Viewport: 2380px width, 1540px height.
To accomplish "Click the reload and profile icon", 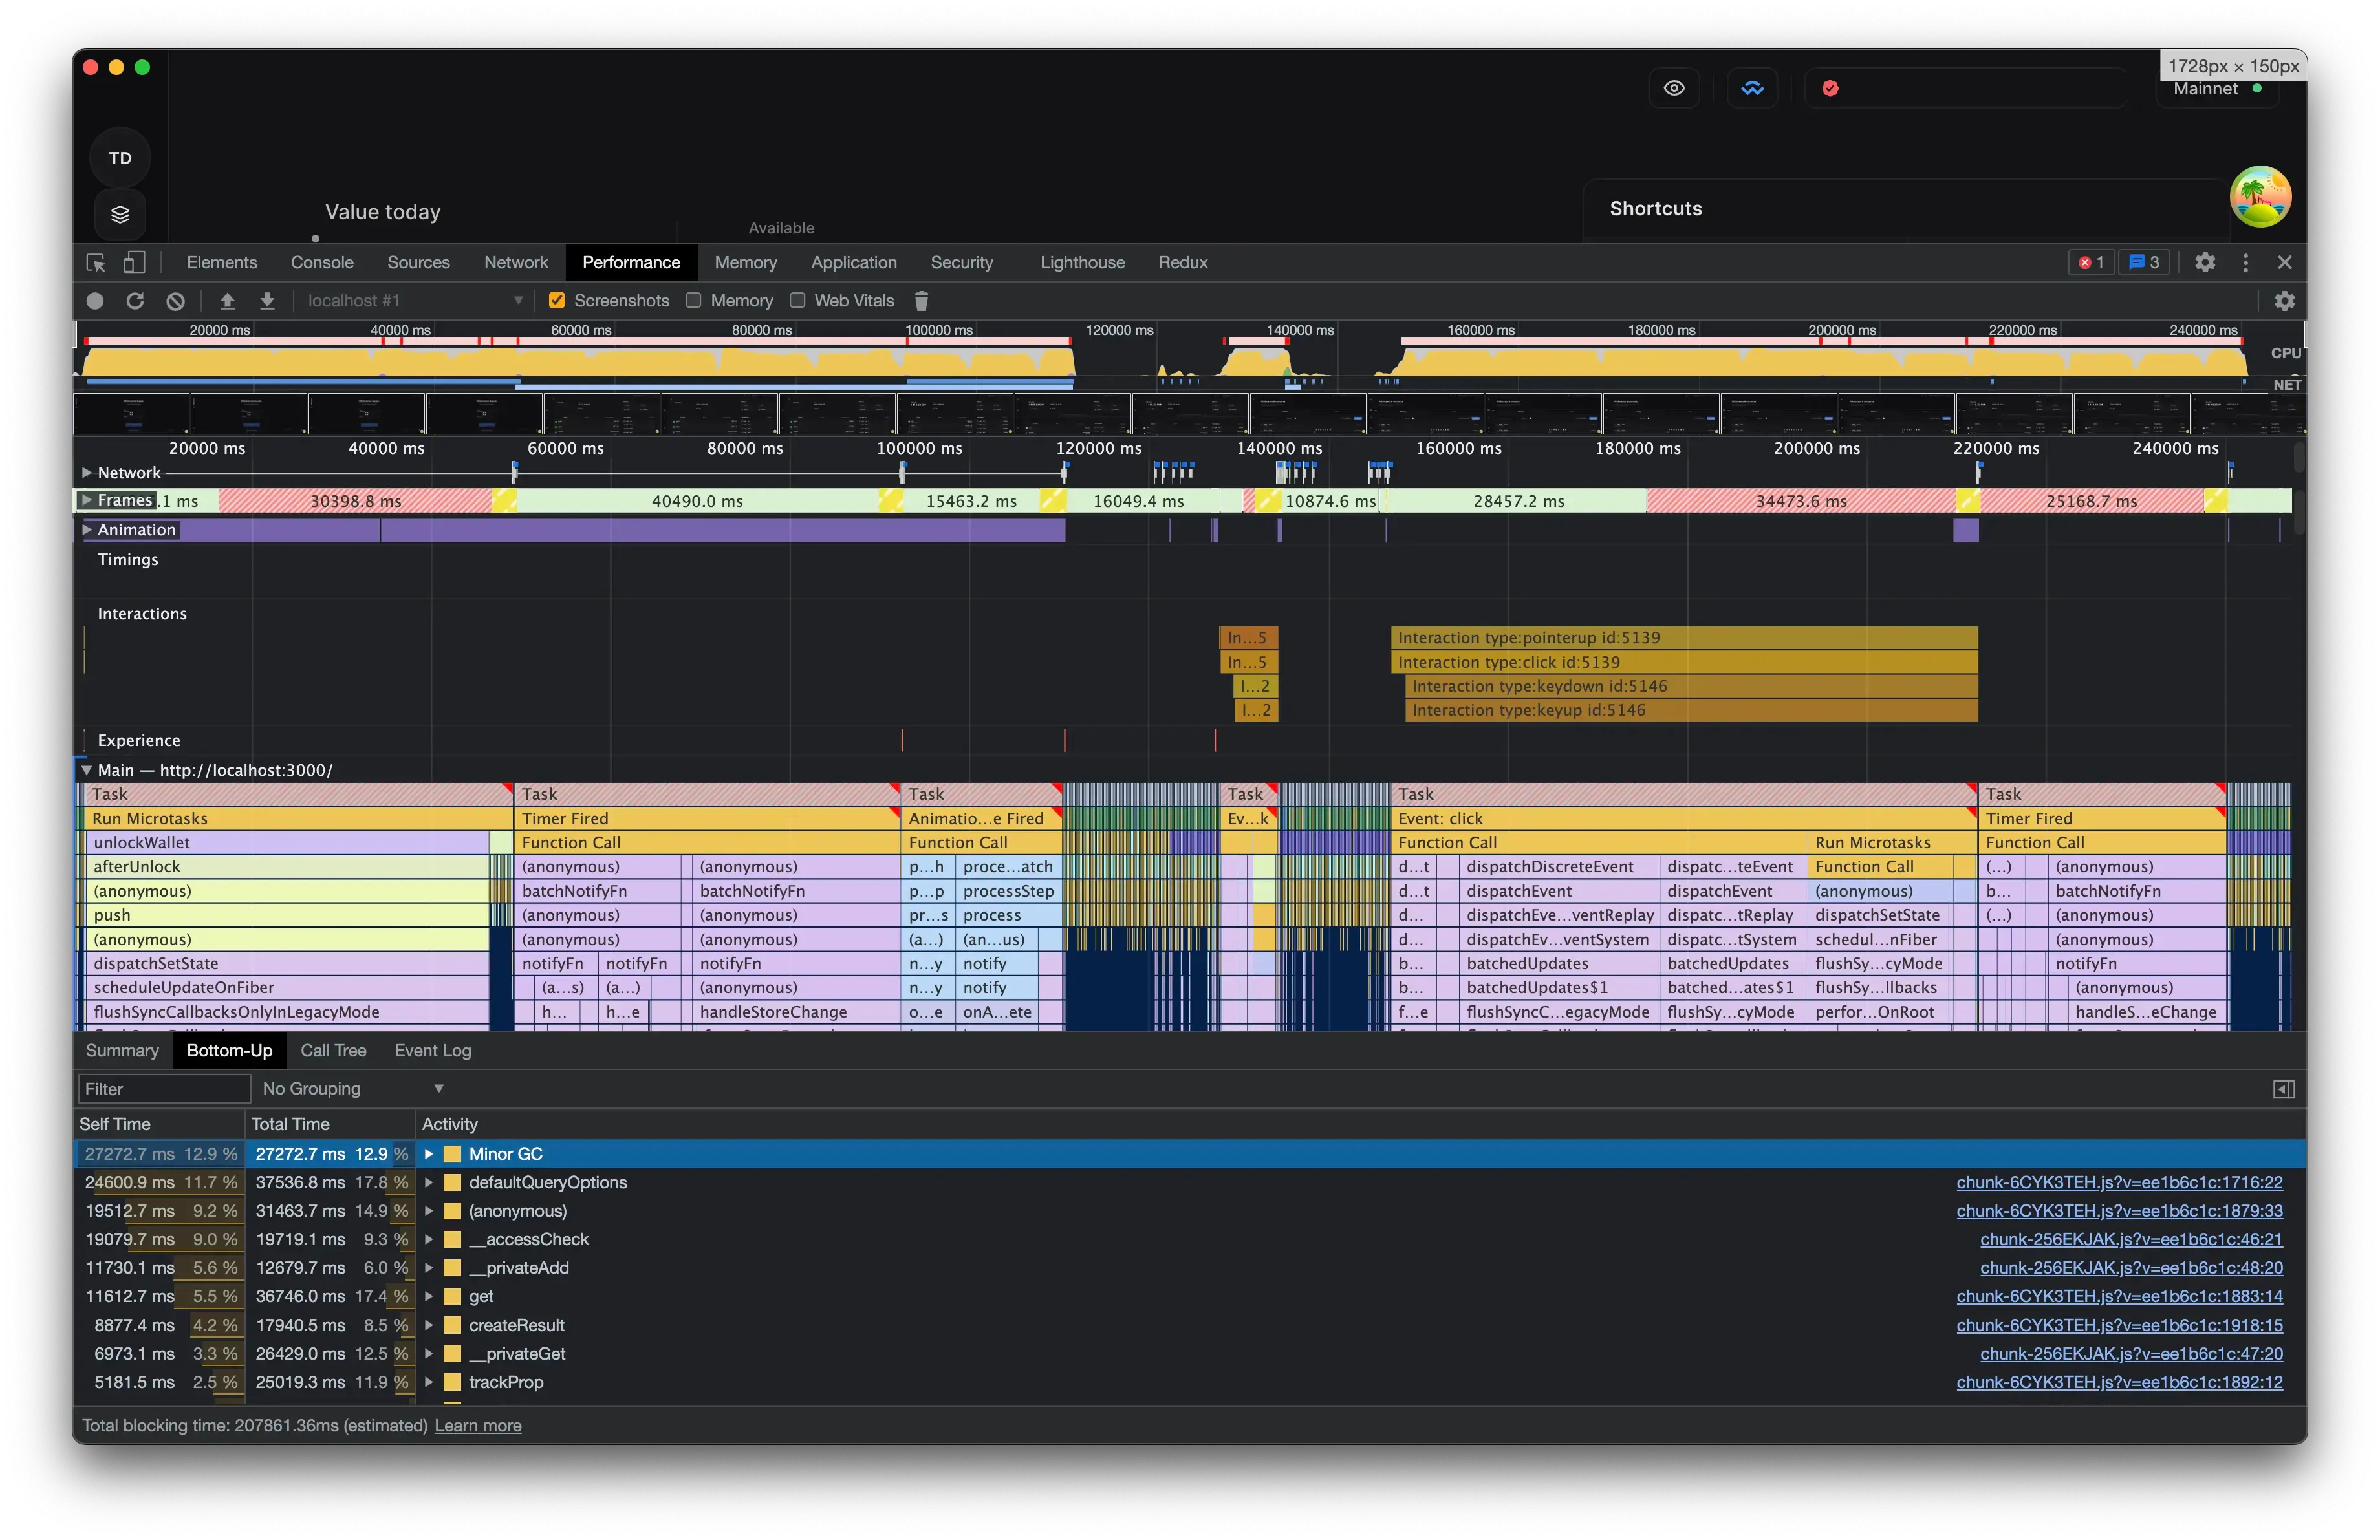I will click(x=135, y=301).
